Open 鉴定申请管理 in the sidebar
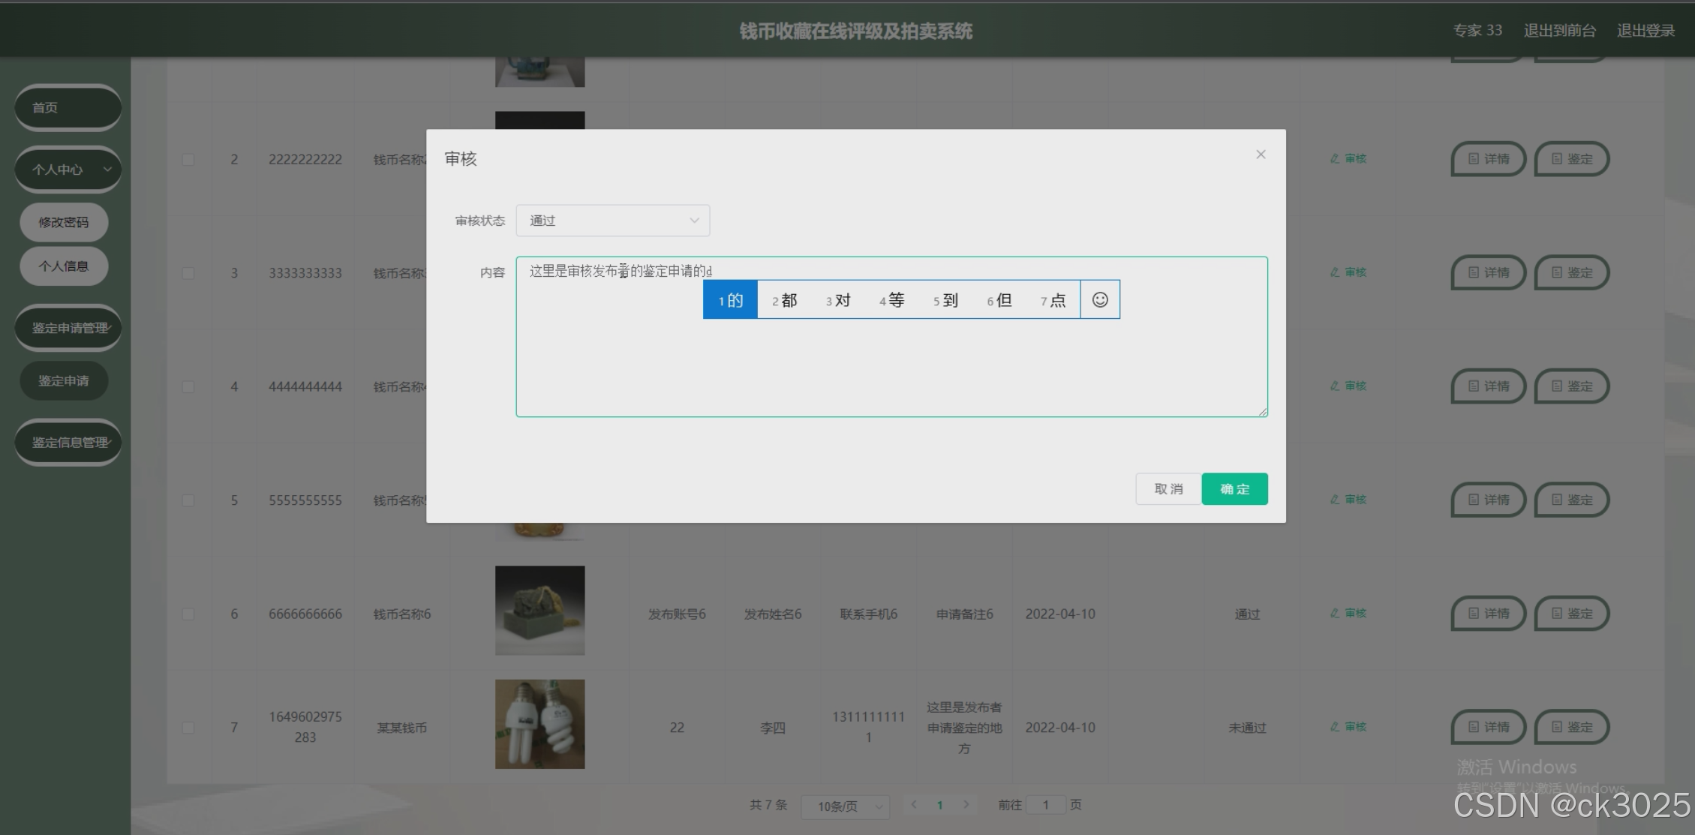Image resolution: width=1695 pixels, height=835 pixels. pyautogui.click(x=68, y=328)
